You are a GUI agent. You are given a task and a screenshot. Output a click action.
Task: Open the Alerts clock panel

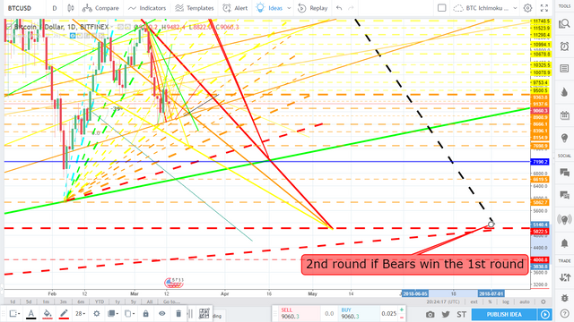coord(564,46)
